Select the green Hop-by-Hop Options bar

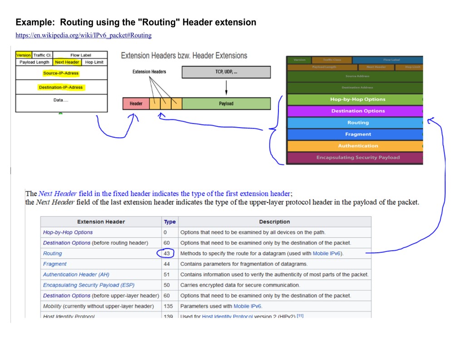(x=357, y=100)
